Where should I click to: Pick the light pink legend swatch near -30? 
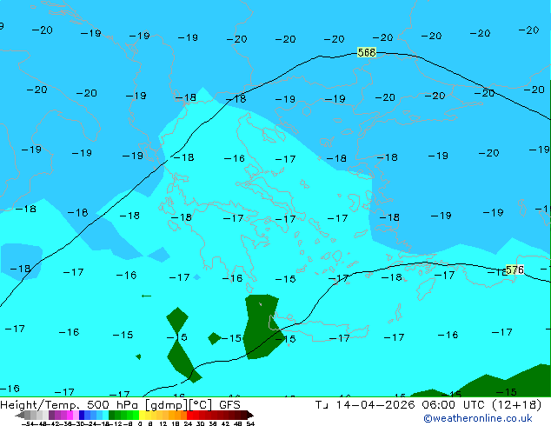click(x=76, y=415)
